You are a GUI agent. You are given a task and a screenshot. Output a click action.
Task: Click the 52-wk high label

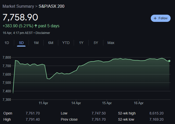coord(127,113)
